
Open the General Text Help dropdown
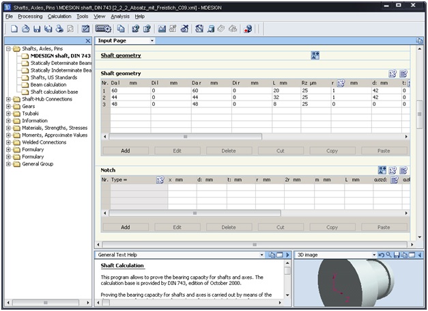tap(261, 255)
